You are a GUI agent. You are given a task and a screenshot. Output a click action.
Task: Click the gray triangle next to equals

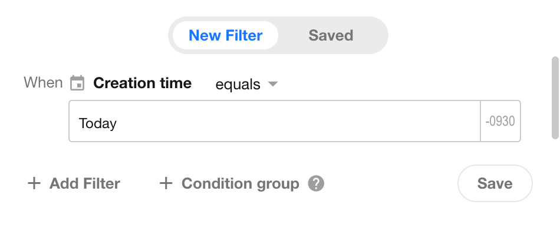[x=273, y=84]
